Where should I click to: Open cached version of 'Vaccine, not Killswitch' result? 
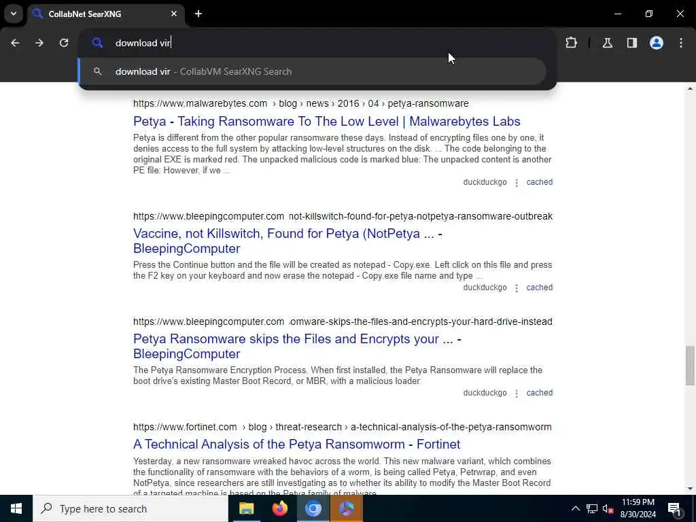point(539,288)
